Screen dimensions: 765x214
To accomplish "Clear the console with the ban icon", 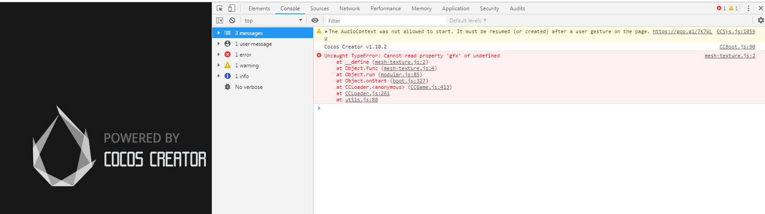I will 232,21.
